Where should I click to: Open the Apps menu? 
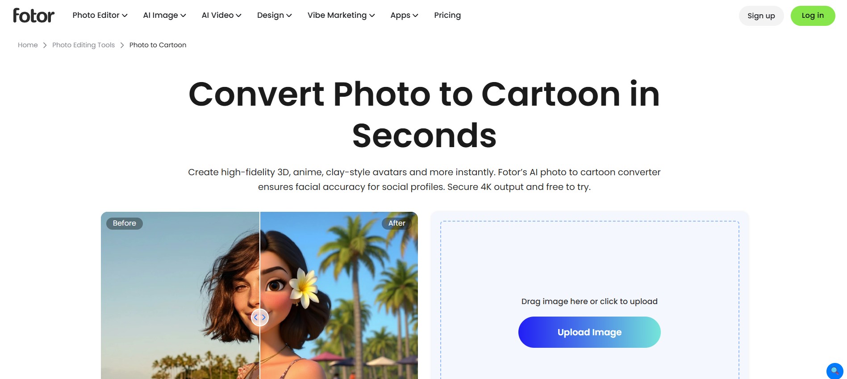pyautogui.click(x=404, y=15)
